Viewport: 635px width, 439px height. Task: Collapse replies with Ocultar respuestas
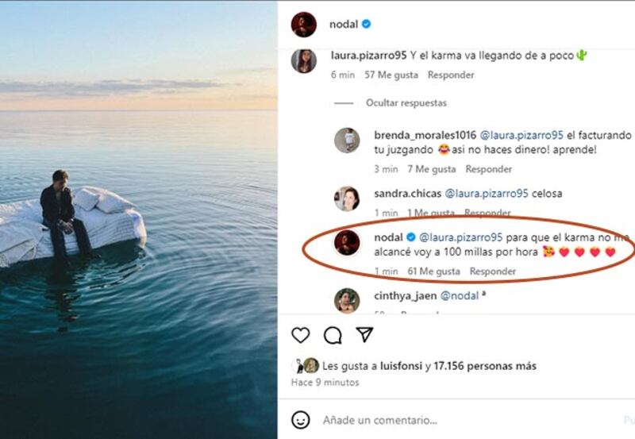(x=406, y=103)
